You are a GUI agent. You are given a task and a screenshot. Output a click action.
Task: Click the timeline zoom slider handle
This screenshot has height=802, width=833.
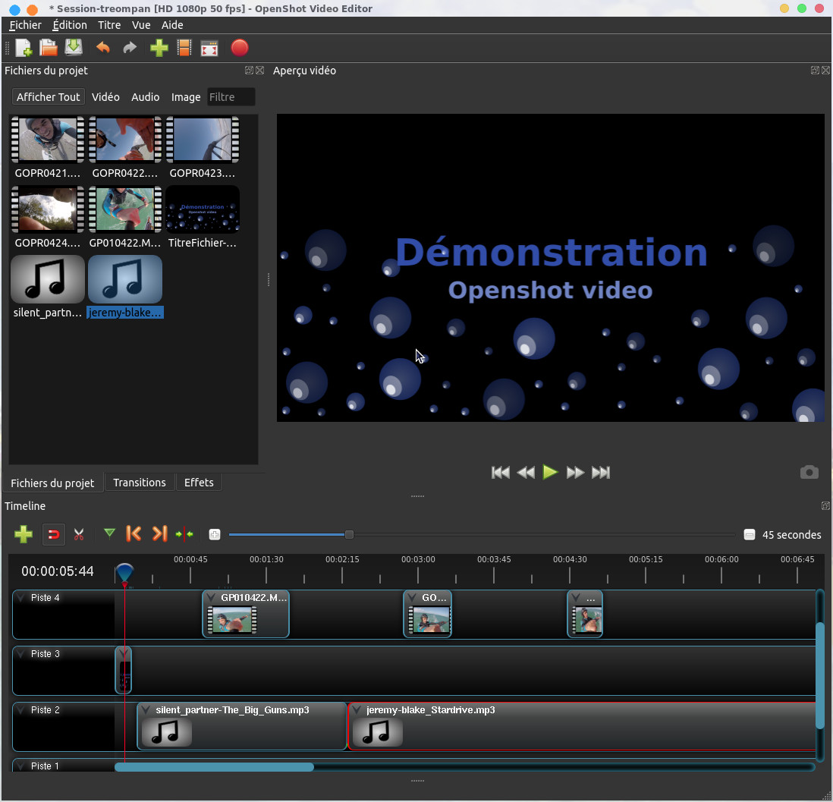[x=349, y=535]
